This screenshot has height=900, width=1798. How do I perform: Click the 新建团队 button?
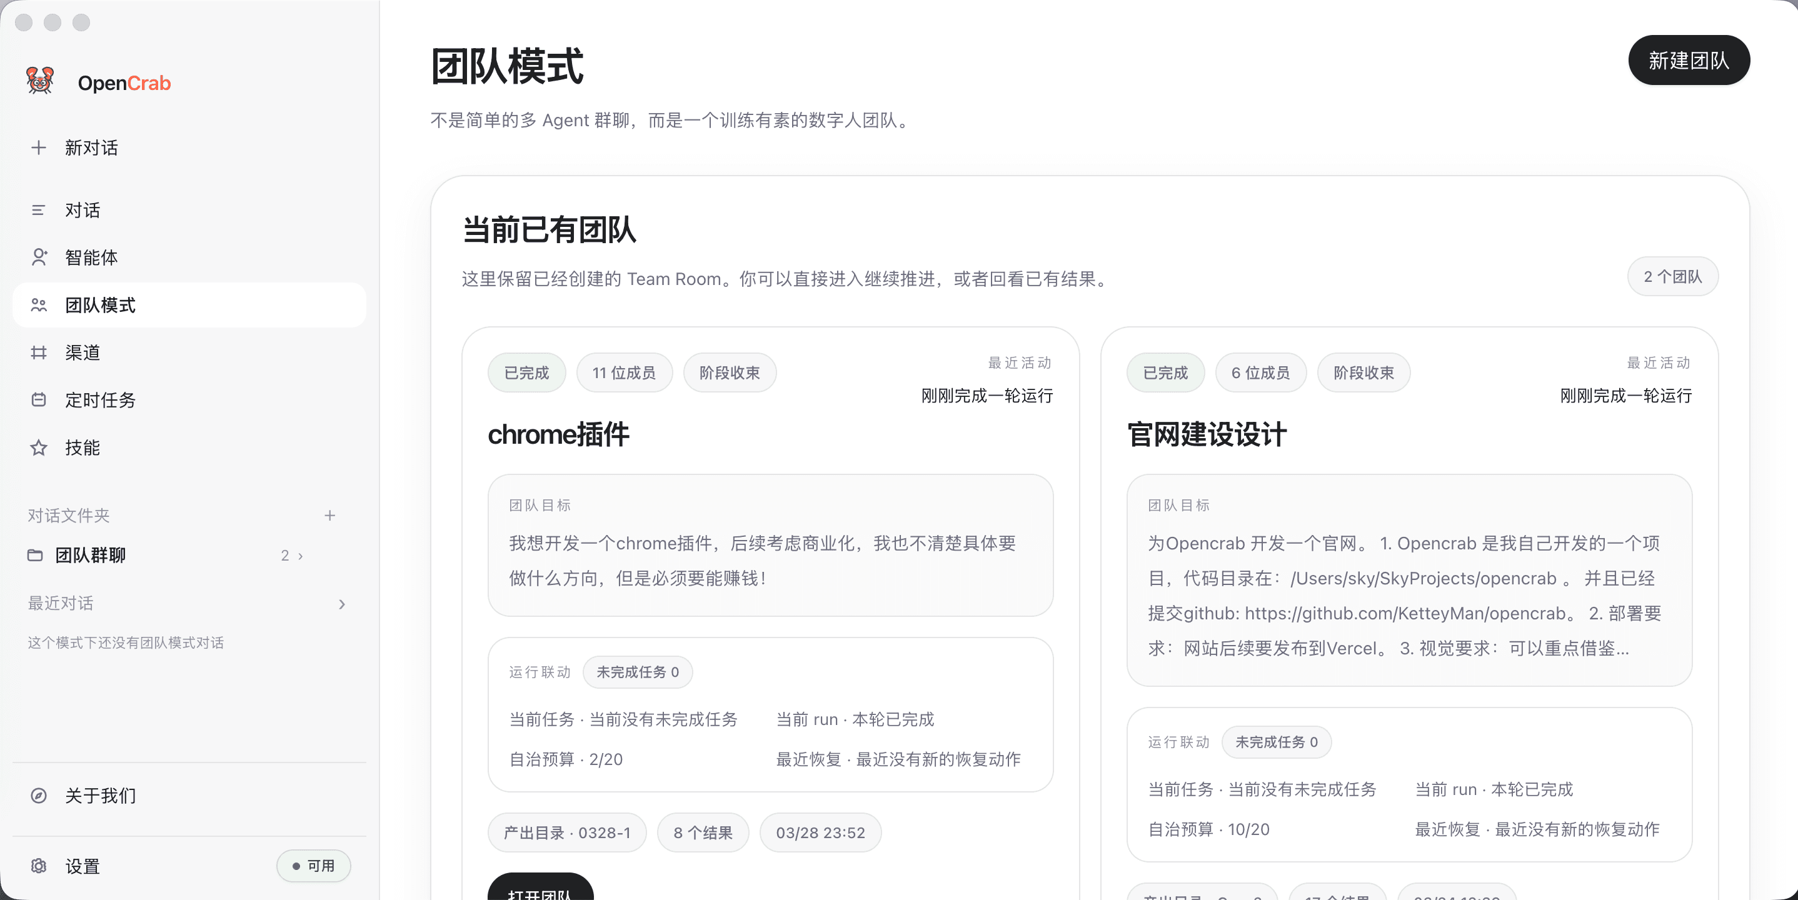pyautogui.click(x=1689, y=60)
